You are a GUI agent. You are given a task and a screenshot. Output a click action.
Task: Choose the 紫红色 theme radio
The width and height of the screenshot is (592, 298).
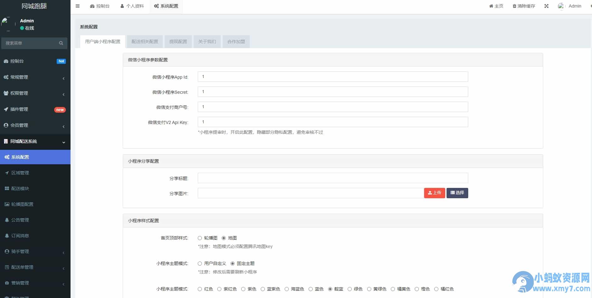(219, 289)
